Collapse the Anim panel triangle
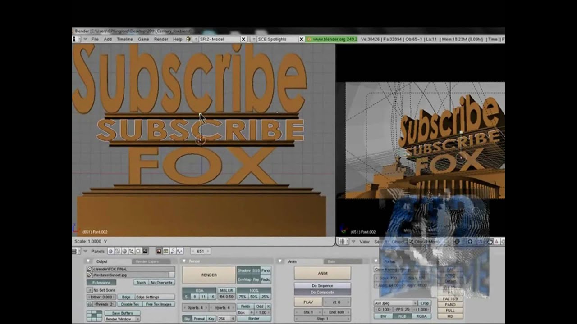Screen dimensions: 577x324 click(x=280, y=261)
